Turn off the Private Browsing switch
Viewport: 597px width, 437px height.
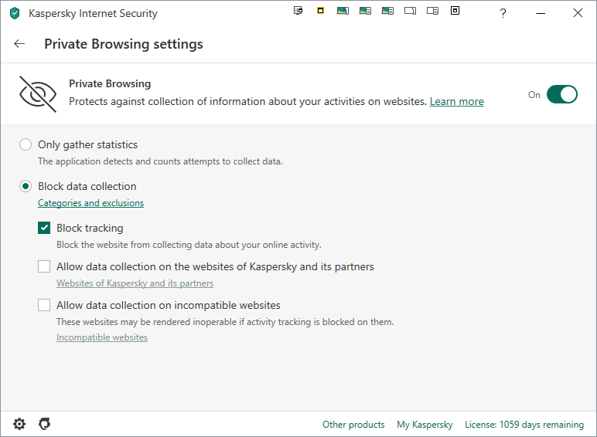561,94
